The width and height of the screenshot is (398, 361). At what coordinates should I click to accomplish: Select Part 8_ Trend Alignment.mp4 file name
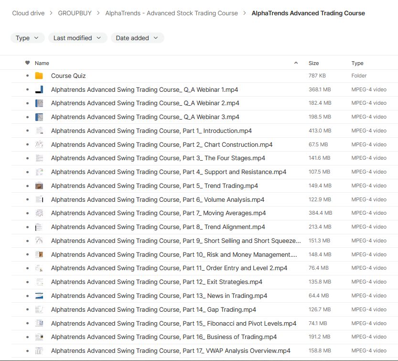tap(158, 227)
